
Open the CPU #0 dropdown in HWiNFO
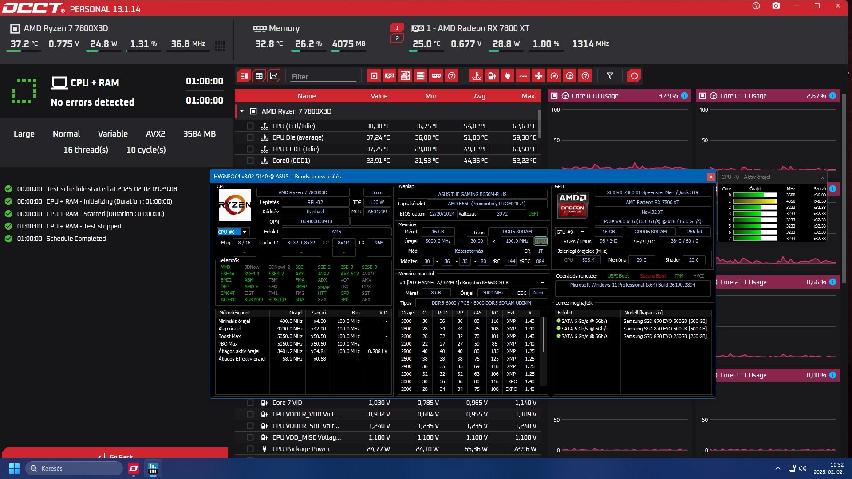tap(233, 232)
